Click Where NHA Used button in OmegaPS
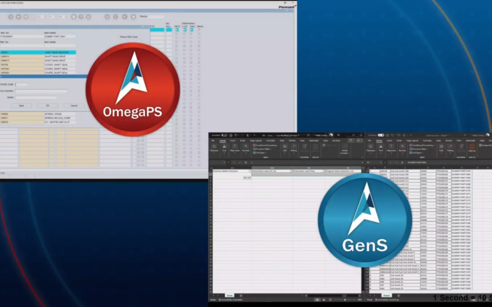 coord(128,37)
